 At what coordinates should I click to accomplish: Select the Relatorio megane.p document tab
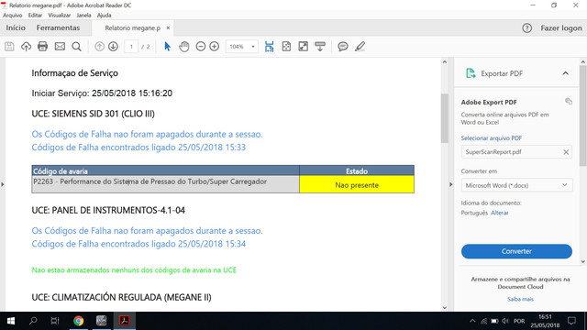132,28
